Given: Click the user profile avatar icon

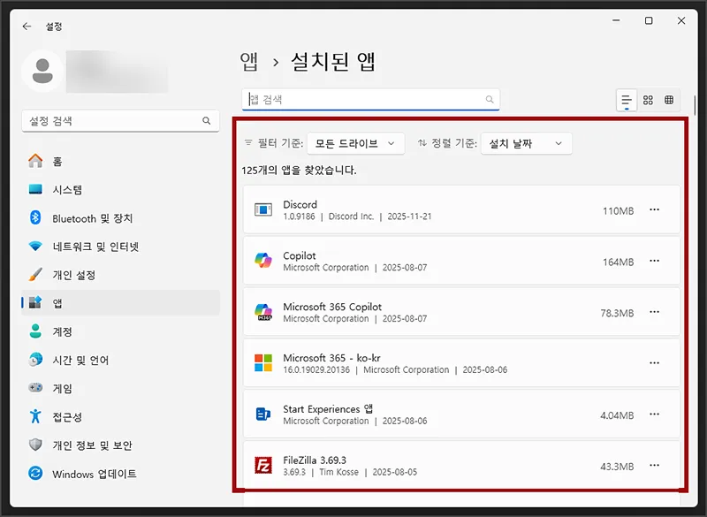Looking at the screenshot, I should (x=42, y=72).
